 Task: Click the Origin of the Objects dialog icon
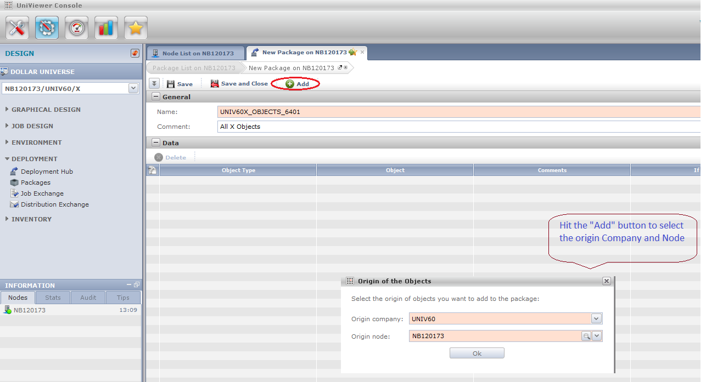pos(350,281)
